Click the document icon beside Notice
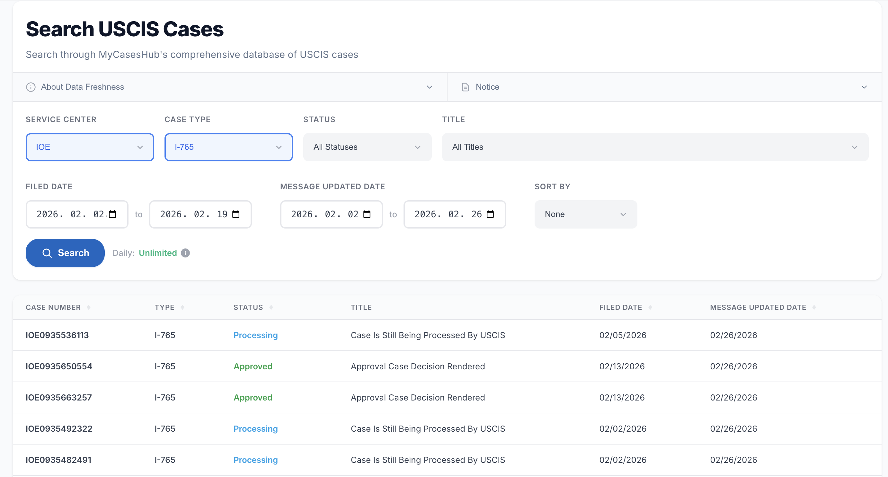This screenshot has height=477, width=888. pos(465,87)
